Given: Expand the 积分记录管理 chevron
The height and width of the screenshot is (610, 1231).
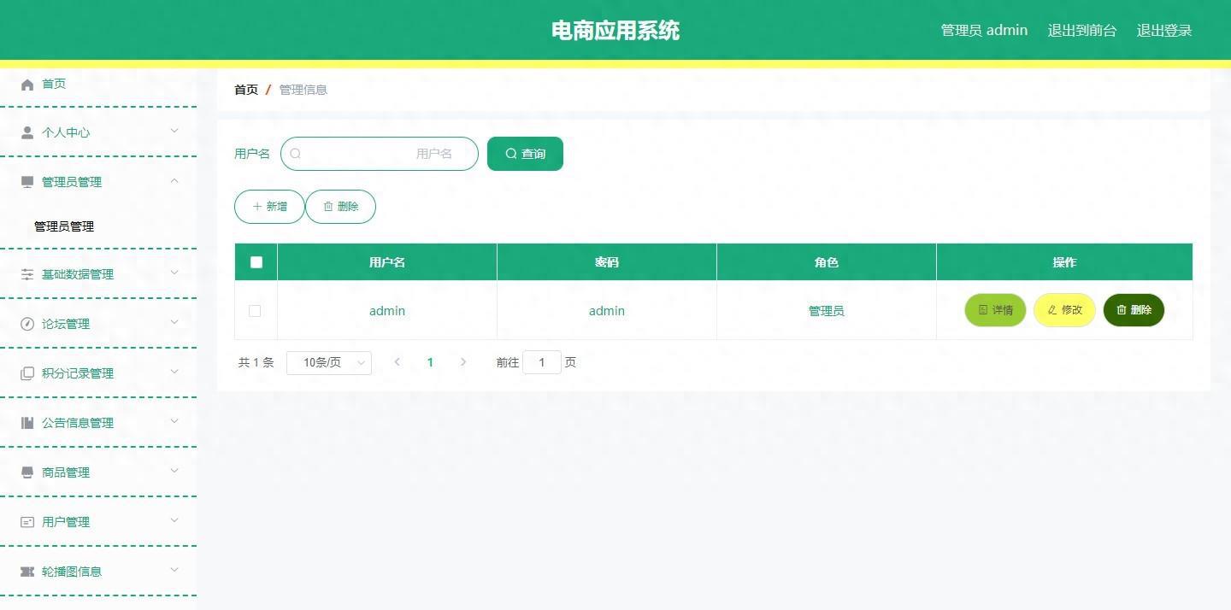Looking at the screenshot, I should point(174,372).
